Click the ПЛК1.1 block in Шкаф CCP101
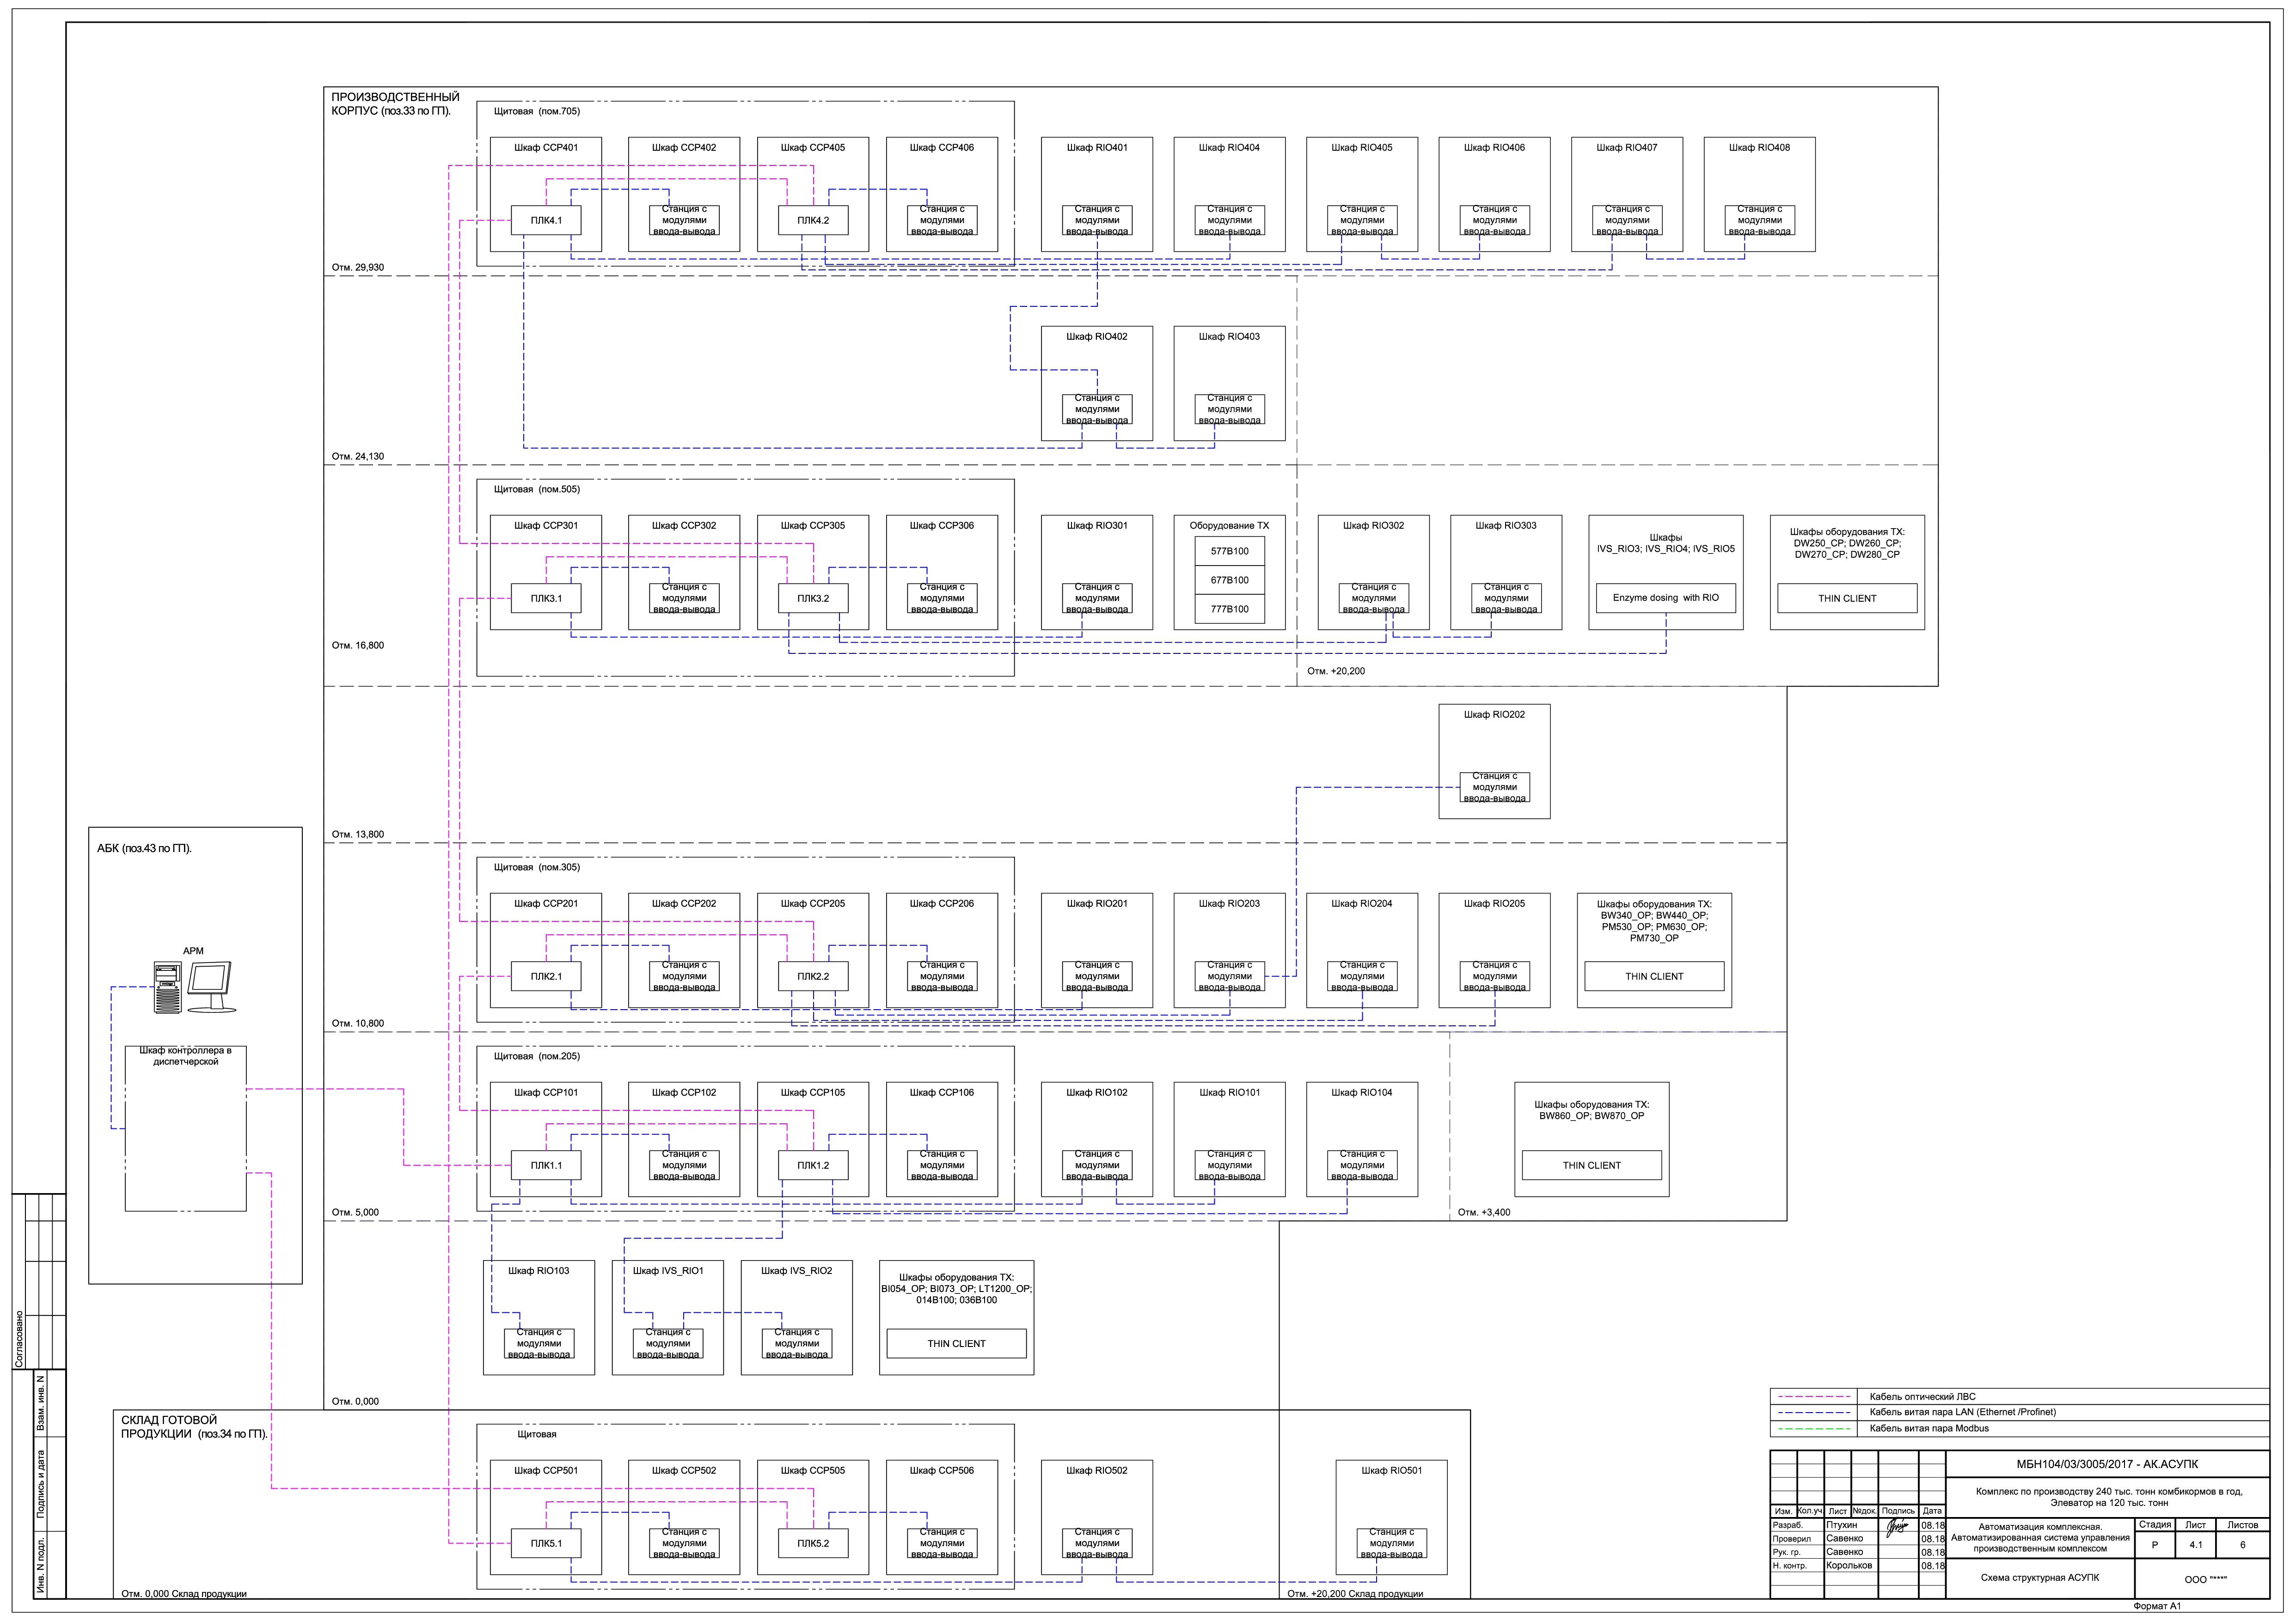This screenshot has height=1621, width=2296. [546, 1165]
